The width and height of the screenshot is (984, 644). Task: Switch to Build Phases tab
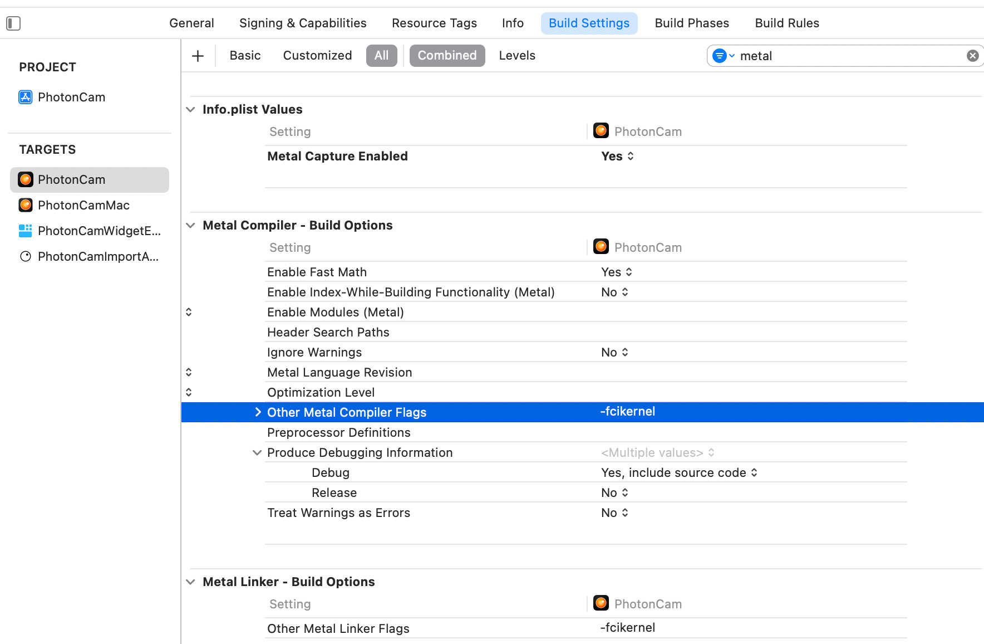[x=692, y=23]
